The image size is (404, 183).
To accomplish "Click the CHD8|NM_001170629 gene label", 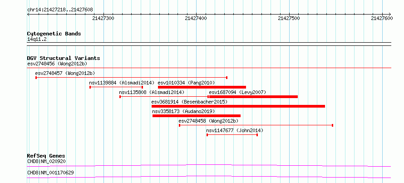I will pyautogui.click(x=50, y=173).
